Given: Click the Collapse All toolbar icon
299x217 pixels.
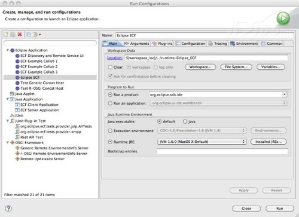Looking at the screenshot, I should click(29, 35).
